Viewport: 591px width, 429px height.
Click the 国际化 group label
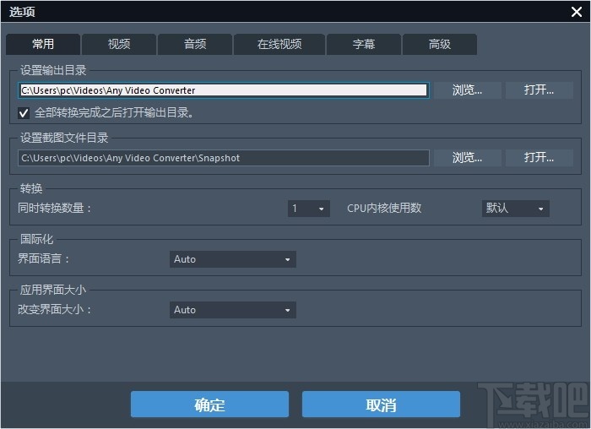(36, 239)
